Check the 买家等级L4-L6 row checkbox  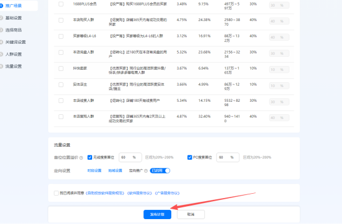(61, 36)
